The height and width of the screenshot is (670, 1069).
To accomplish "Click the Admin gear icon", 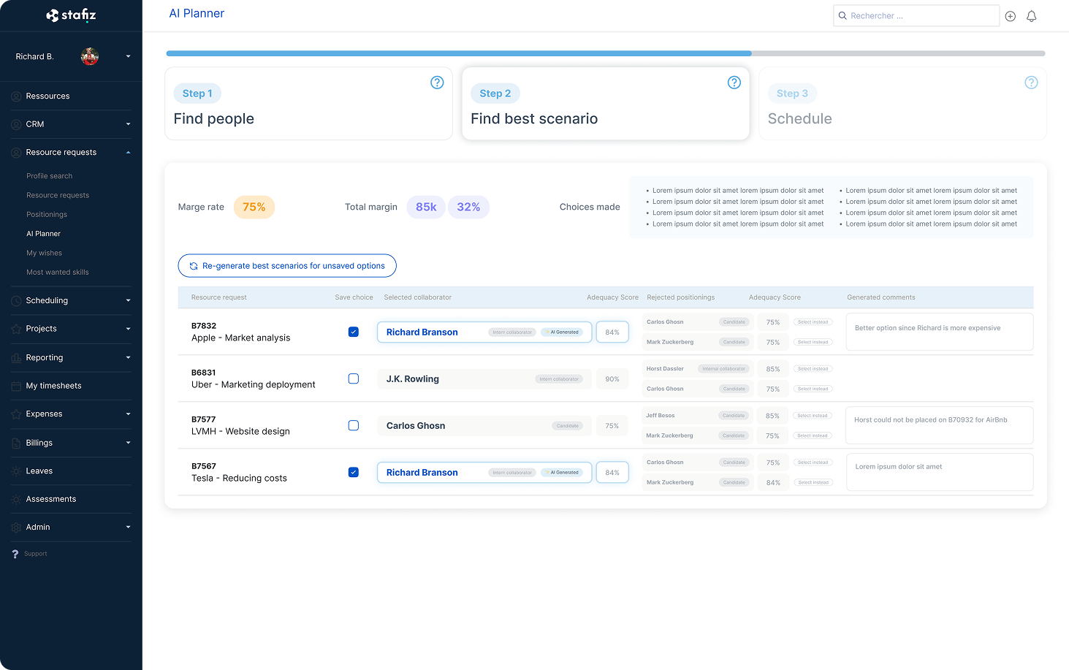I will [x=16, y=528].
